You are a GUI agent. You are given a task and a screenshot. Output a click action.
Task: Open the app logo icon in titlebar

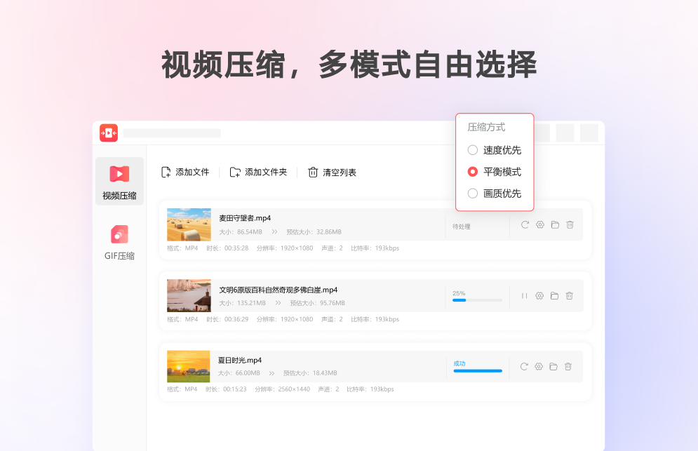[109, 133]
